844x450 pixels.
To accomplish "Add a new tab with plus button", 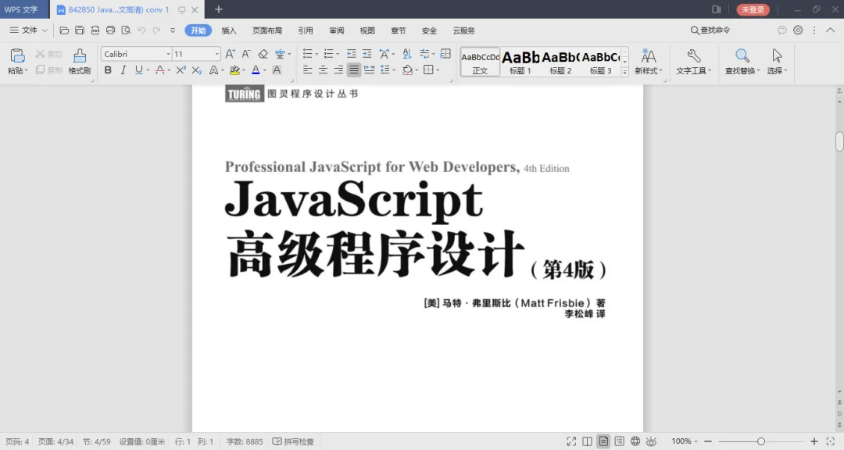I will point(219,9).
